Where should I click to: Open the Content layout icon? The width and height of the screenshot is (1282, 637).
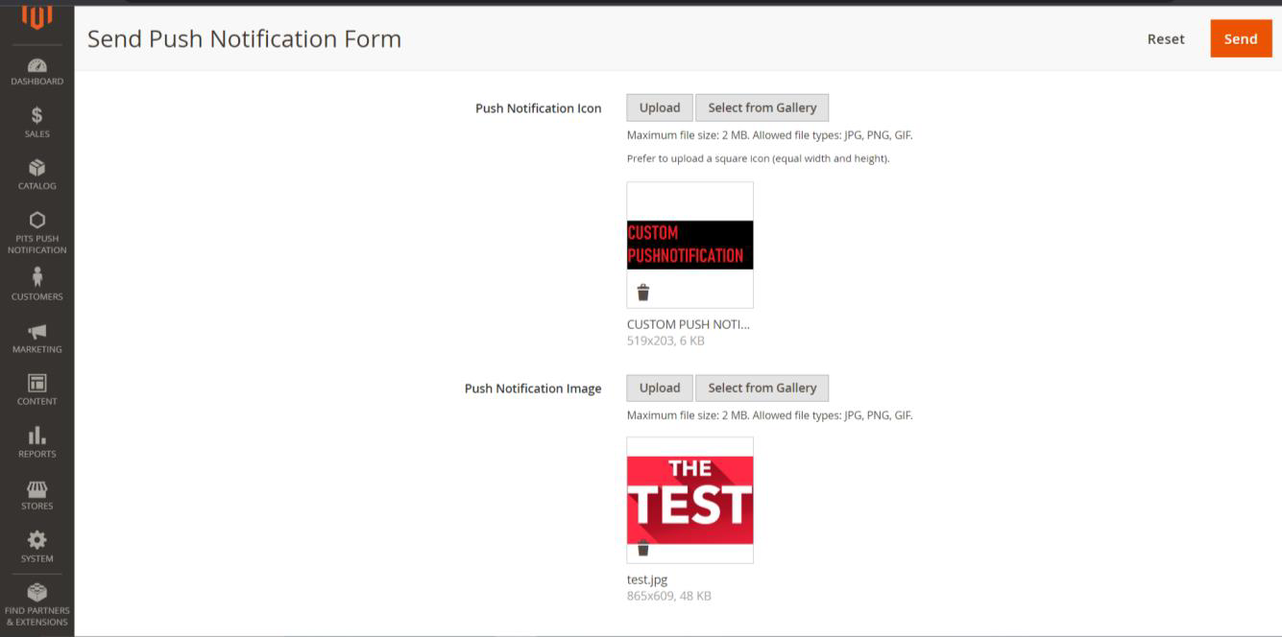(36, 384)
